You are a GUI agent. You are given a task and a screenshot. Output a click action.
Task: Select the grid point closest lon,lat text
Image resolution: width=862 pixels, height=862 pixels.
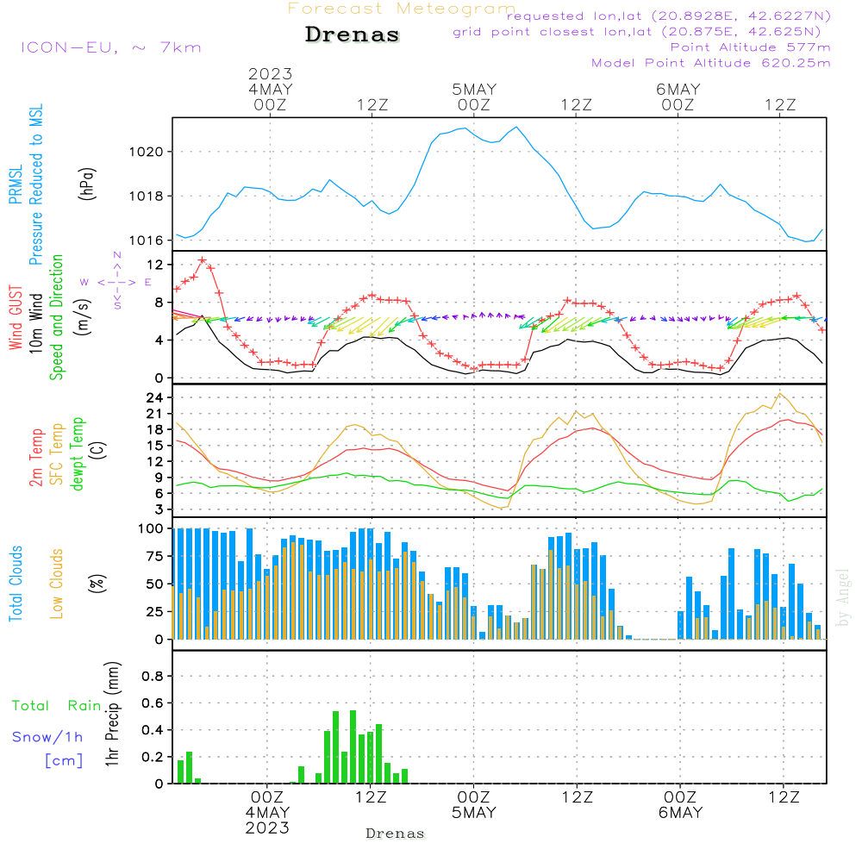click(637, 32)
